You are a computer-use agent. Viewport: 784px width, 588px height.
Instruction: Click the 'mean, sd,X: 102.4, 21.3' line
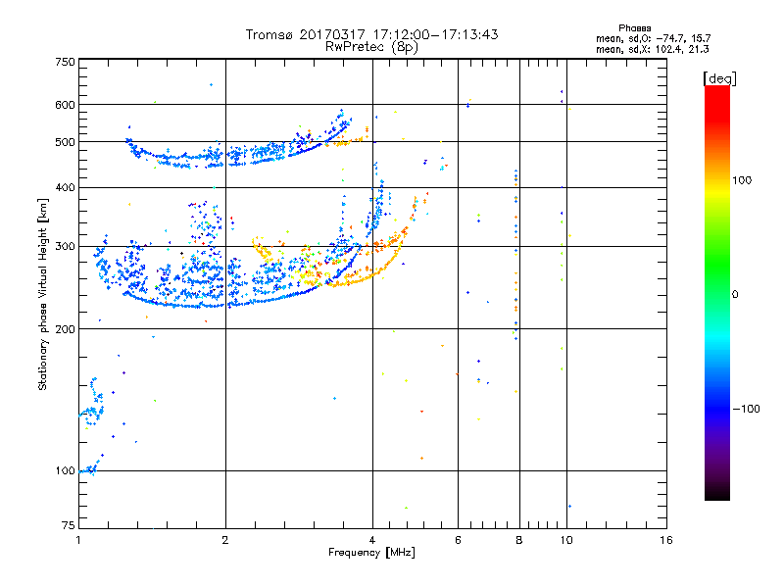[x=652, y=49]
